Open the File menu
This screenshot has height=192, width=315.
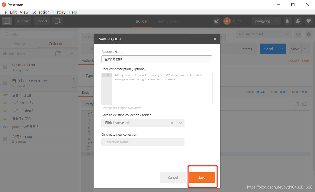click(4, 12)
